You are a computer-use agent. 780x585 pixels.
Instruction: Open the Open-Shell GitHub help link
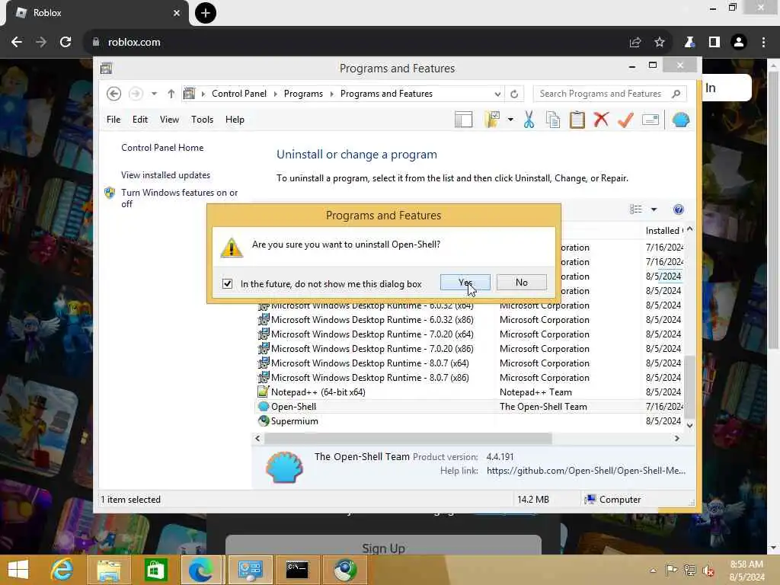[586, 471]
